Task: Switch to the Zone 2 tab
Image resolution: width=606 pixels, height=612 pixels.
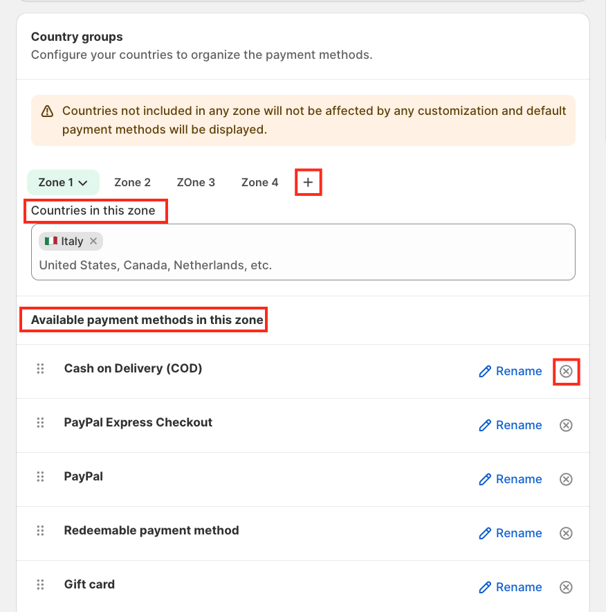Action: pyautogui.click(x=132, y=183)
